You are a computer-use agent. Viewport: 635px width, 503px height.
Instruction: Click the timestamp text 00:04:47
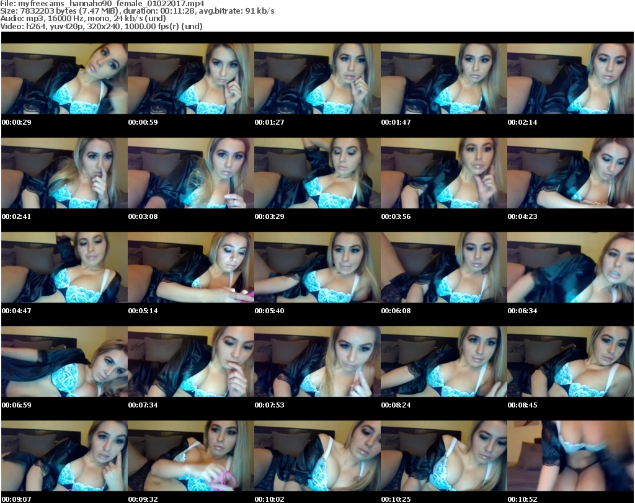coord(16,311)
